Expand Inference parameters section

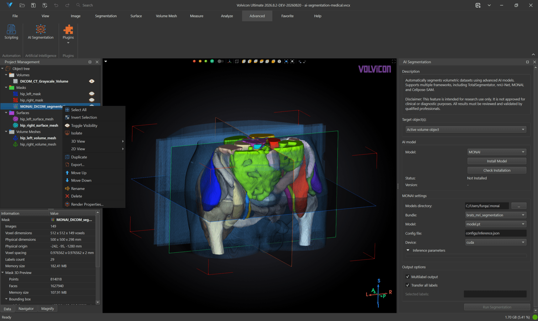(x=408, y=250)
